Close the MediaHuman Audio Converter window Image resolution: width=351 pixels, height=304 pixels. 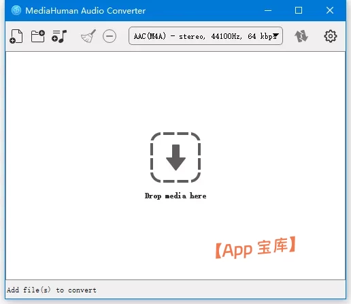coord(330,10)
